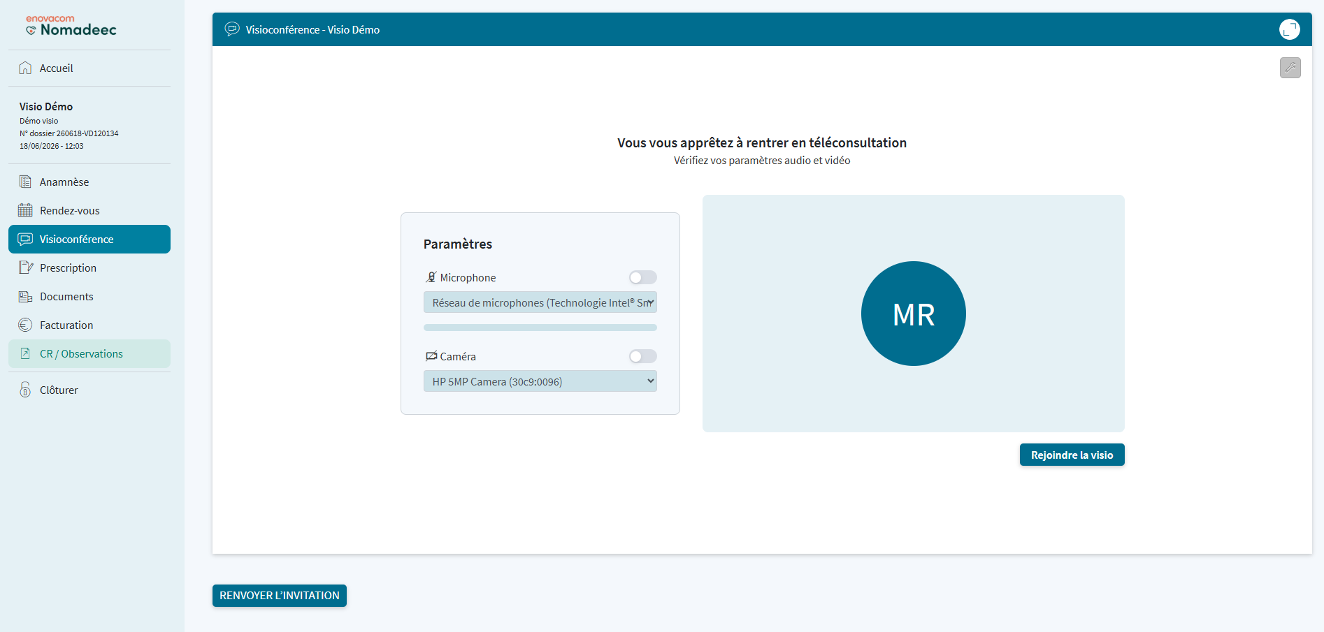
Task: Open the wrench settings tool
Action: coord(1290,68)
